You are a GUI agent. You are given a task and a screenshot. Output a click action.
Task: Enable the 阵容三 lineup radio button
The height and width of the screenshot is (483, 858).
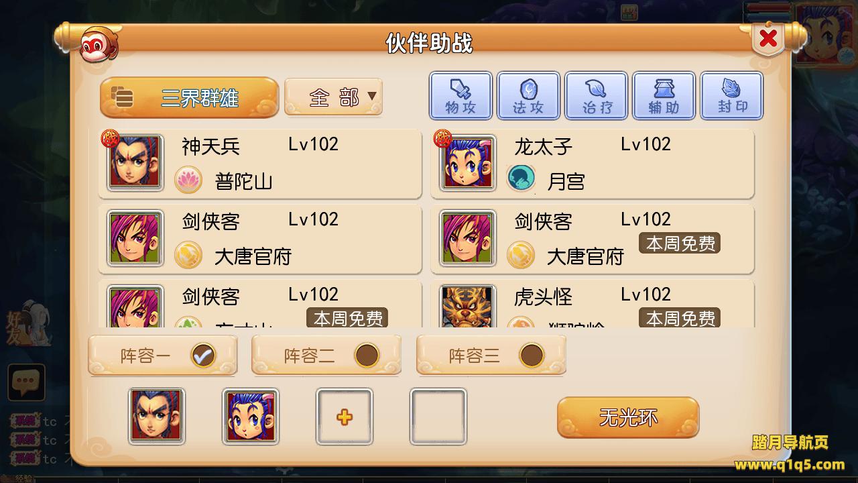coord(532,356)
